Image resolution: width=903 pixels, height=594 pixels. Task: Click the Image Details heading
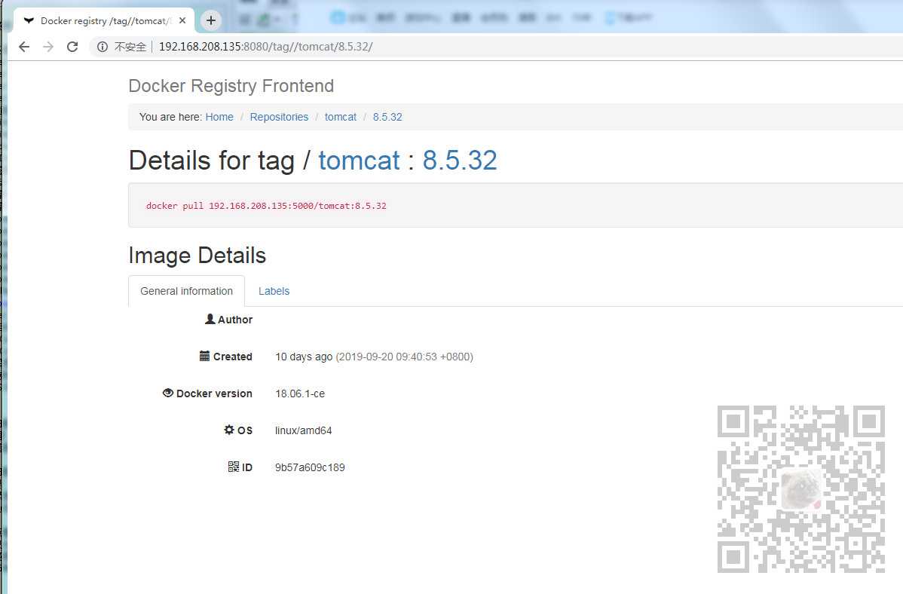[x=197, y=256]
